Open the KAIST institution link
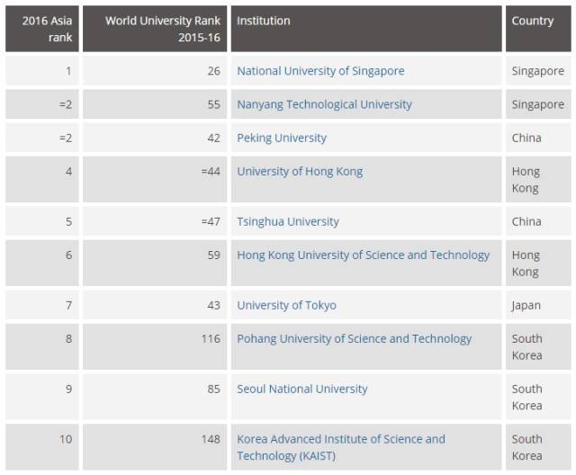 click(x=340, y=447)
